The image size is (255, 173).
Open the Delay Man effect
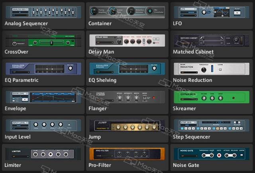click(x=127, y=44)
